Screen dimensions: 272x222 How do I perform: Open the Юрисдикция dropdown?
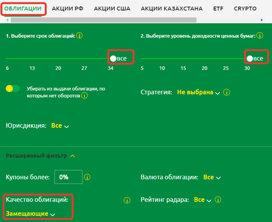[60, 126]
